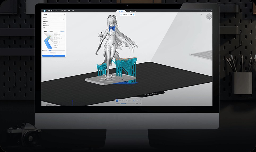Click the redo arrow icon

click(57, 11)
